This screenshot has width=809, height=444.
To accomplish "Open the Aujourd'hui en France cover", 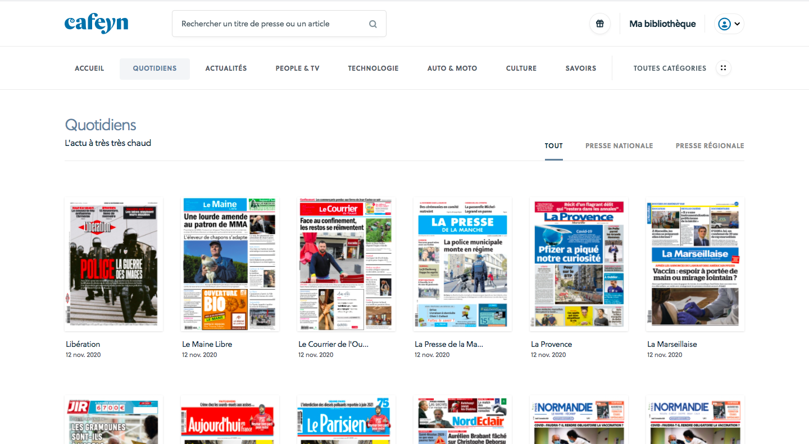I will [230, 420].
